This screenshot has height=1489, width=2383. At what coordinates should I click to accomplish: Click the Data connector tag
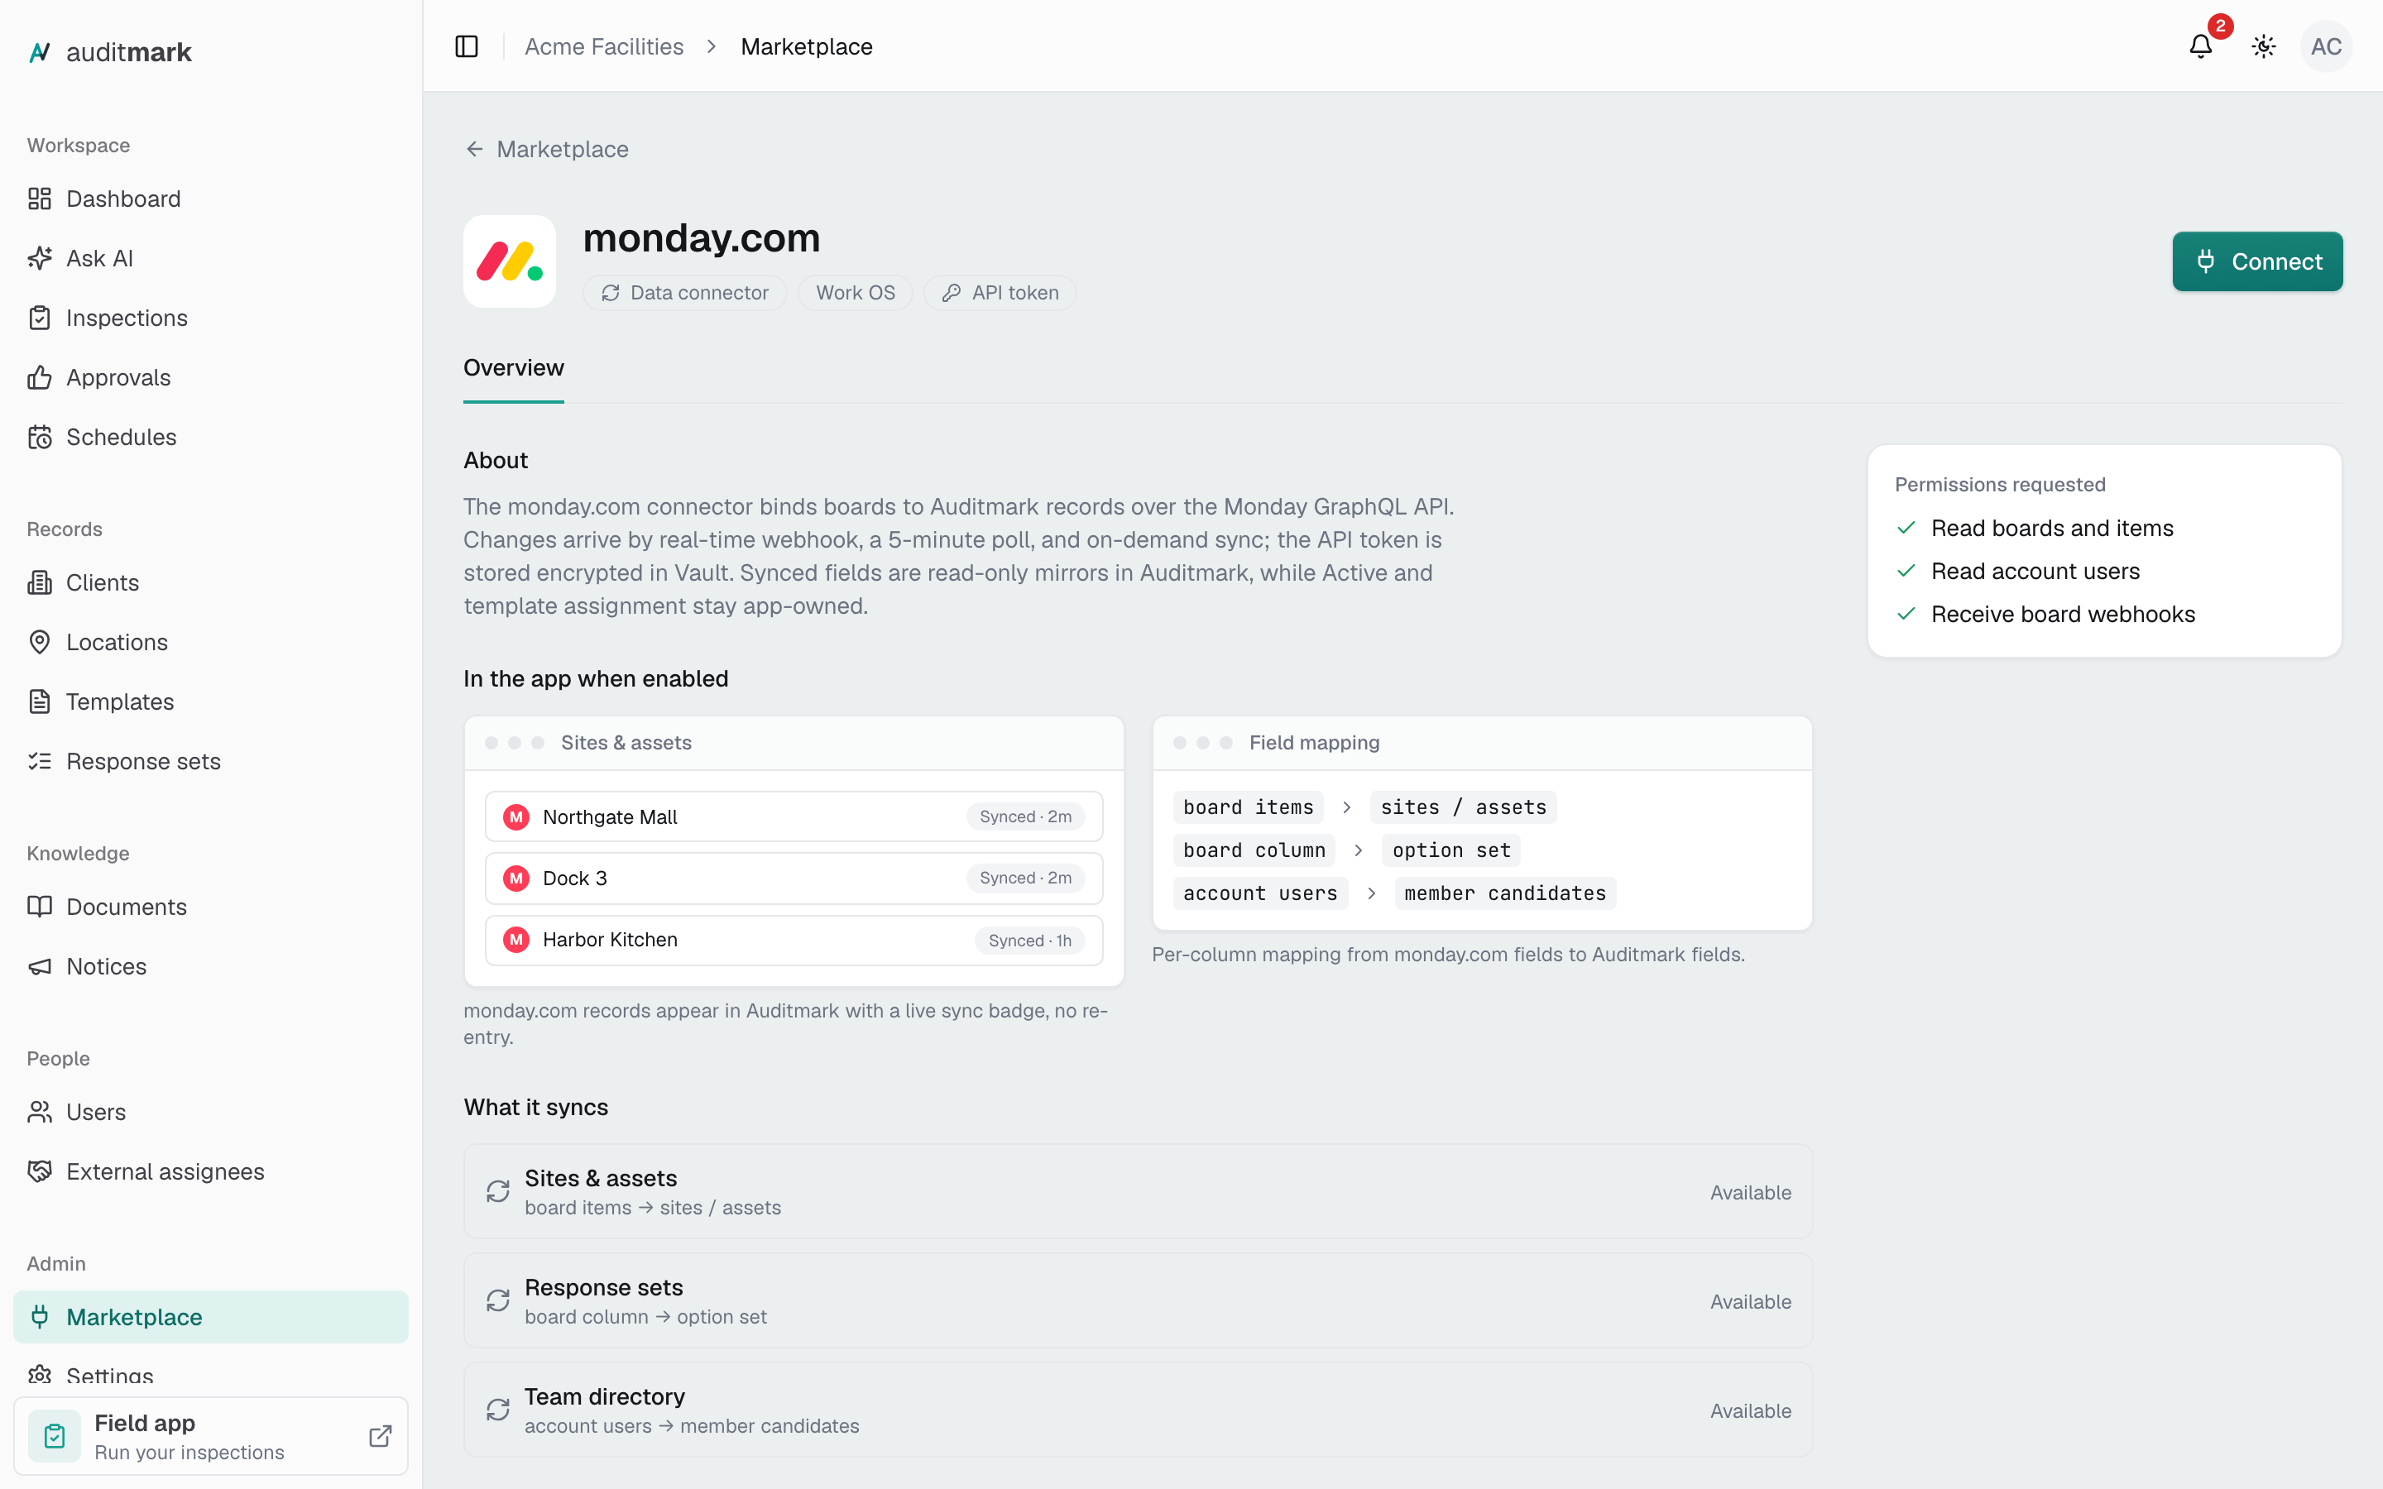(684, 293)
